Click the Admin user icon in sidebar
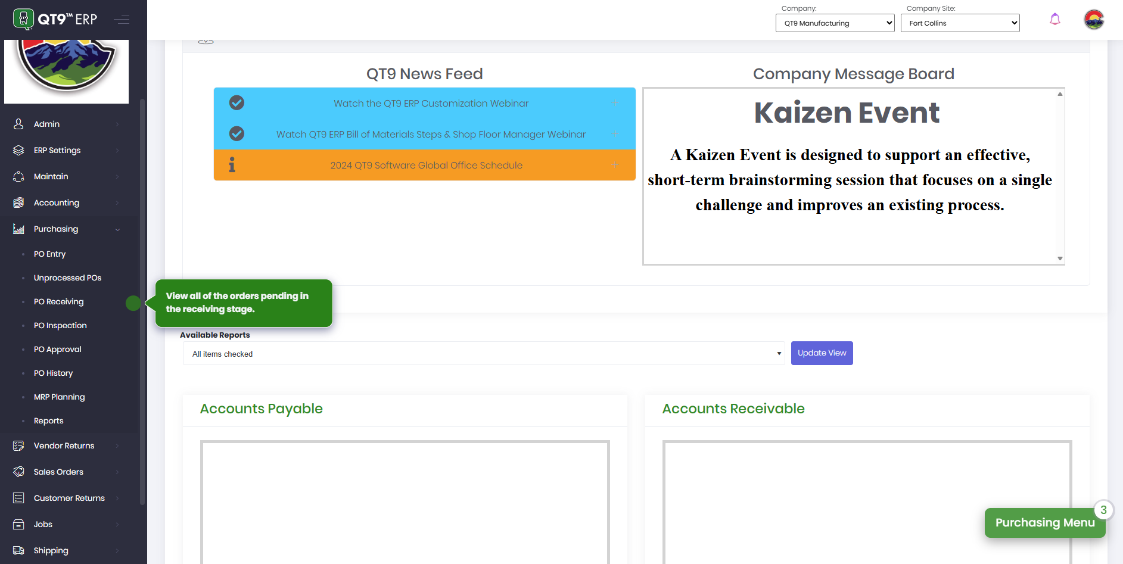 [18, 124]
